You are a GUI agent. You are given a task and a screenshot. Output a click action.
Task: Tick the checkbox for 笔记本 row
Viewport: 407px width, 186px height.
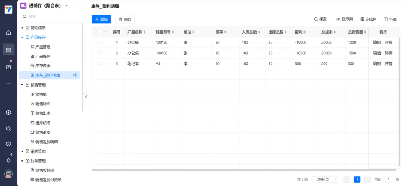[x=100, y=63]
